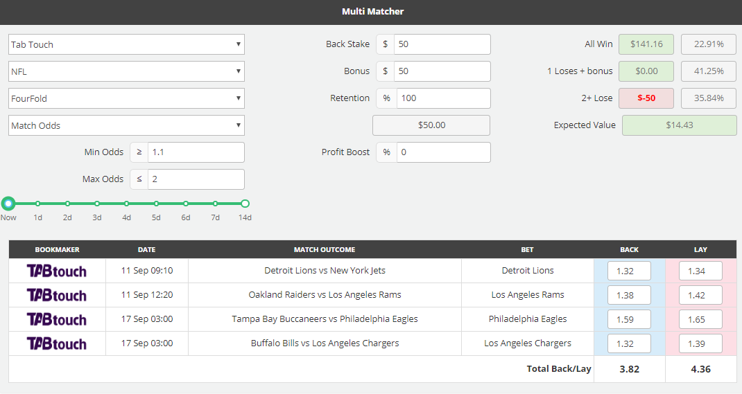Click TABtouch logo in Tampa Bay row
742x394 pixels.
click(x=57, y=319)
